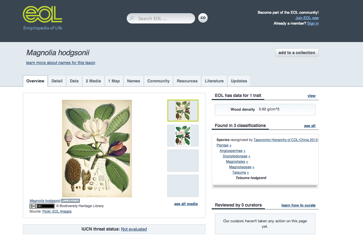Viewport: 363px width, 244px height.
Task: Switch to the Detail tab
Action: pyautogui.click(x=57, y=81)
